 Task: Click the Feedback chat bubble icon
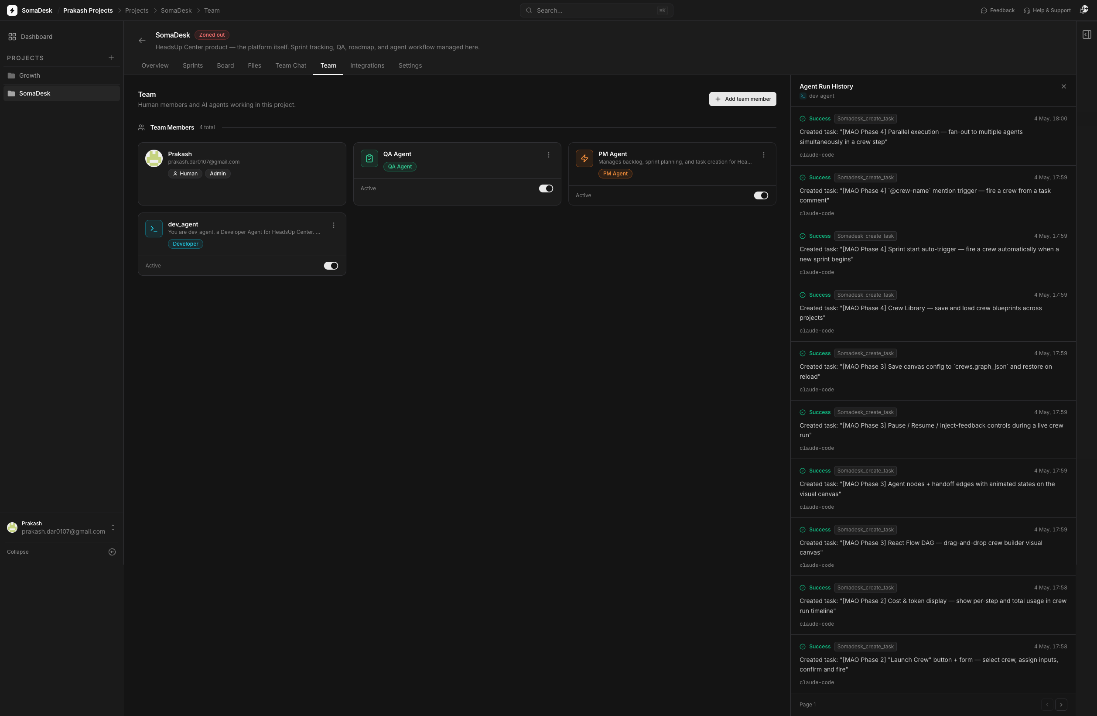[984, 10]
